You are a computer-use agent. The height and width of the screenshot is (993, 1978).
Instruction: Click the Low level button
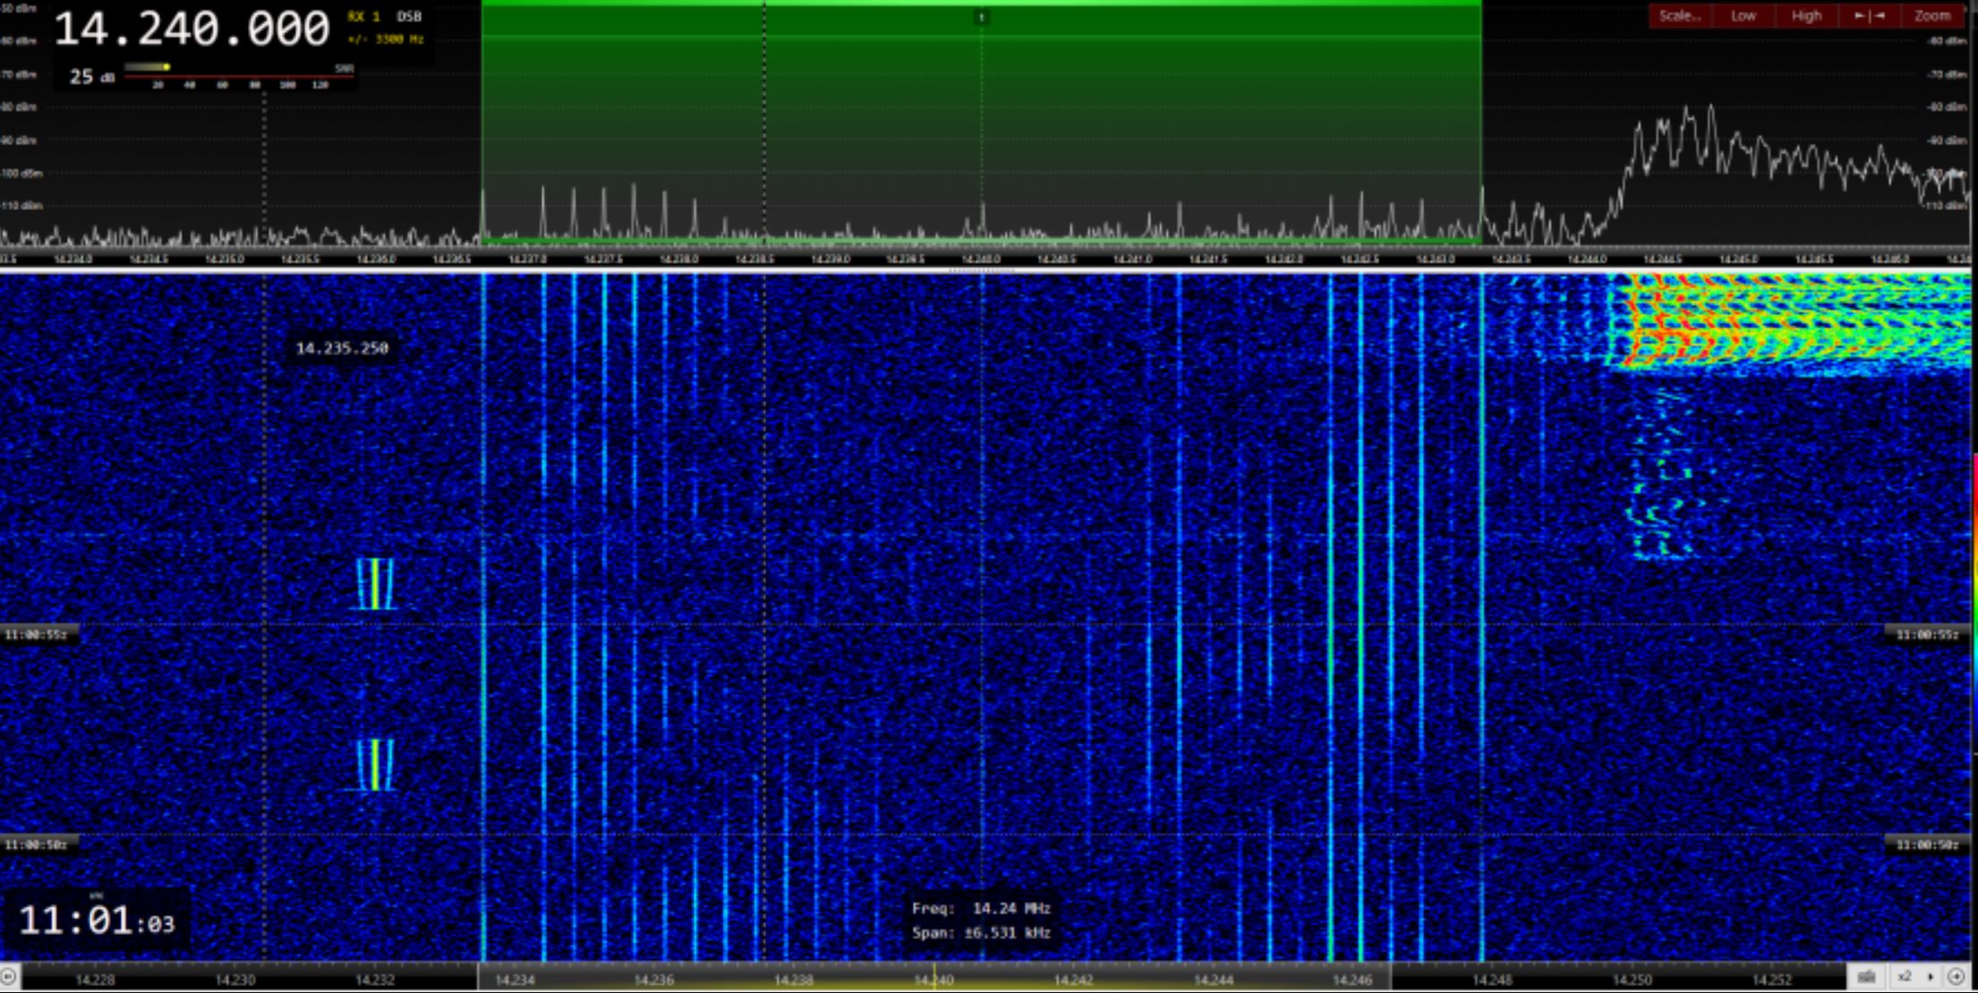pyautogui.click(x=1743, y=16)
